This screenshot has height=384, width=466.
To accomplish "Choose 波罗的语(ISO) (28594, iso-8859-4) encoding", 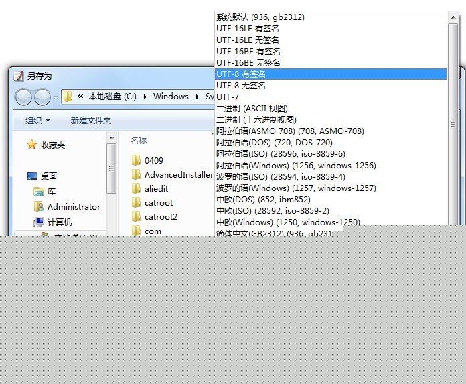I will coord(331,177).
